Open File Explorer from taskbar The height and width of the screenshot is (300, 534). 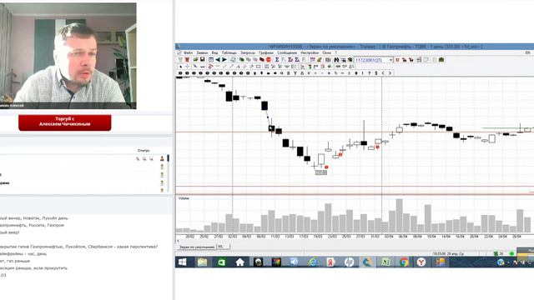coord(202,262)
